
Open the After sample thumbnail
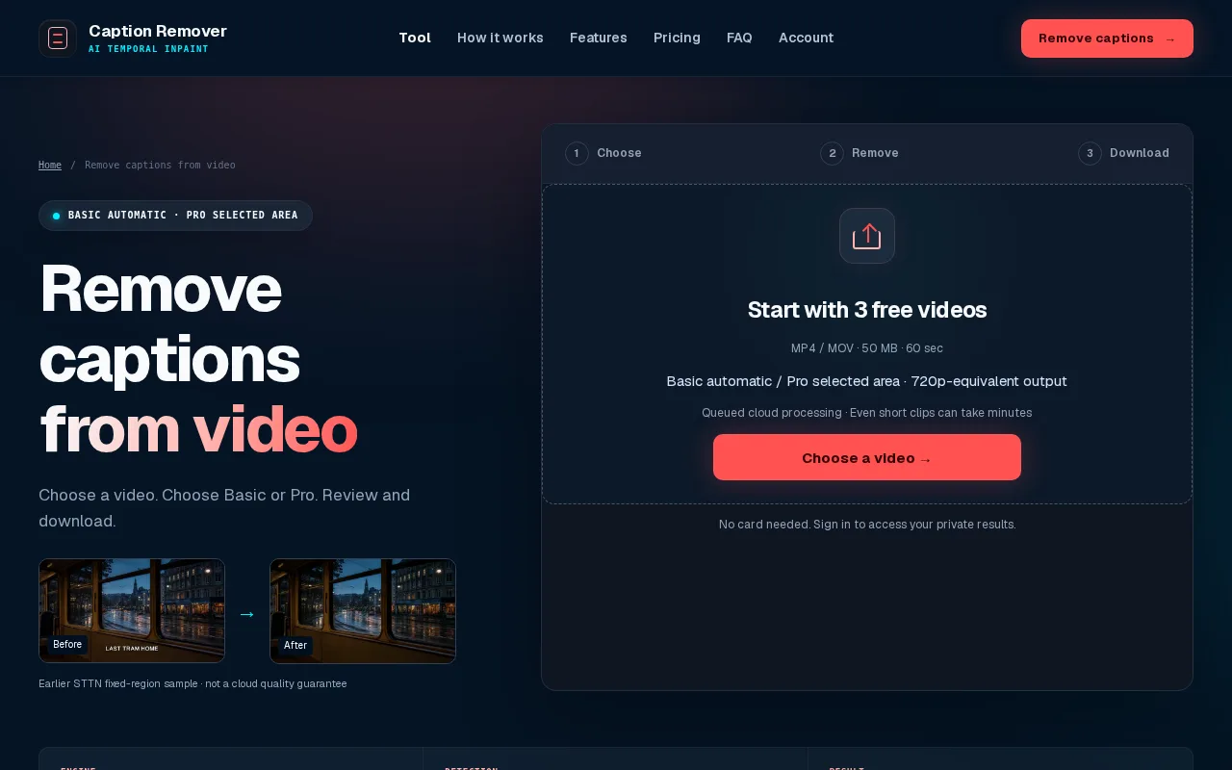point(363,611)
